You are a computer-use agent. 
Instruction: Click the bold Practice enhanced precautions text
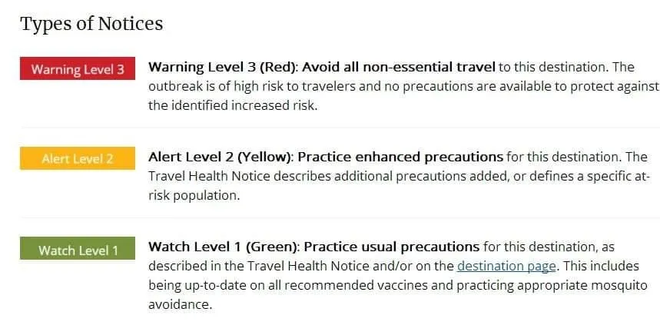coord(400,157)
